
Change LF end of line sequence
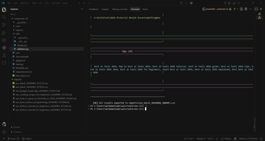(x=217, y=139)
